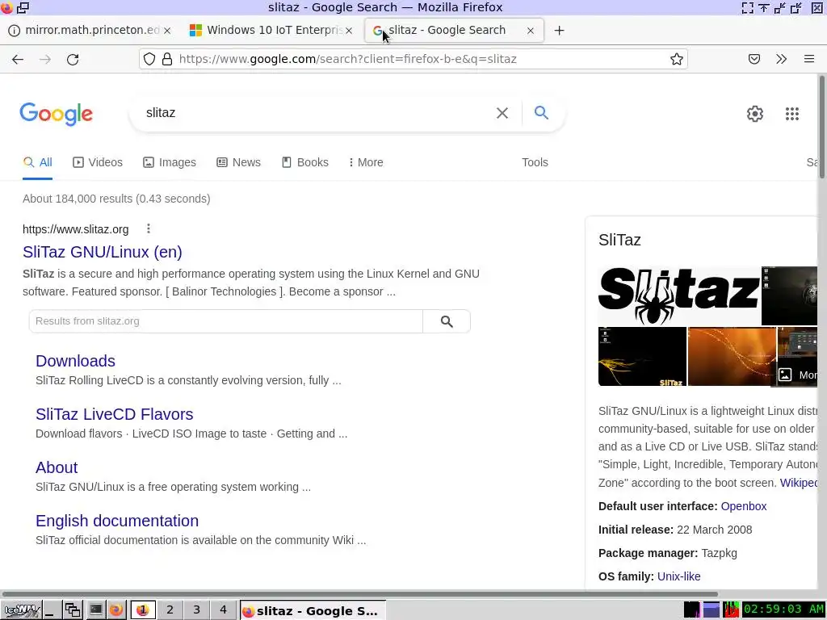This screenshot has width=827, height=620.
Task: View the SliTaz spider logo image
Action: coord(679,295)
